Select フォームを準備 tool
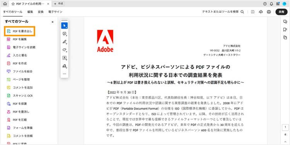Screen dimensions: 290x145 [20, 128]
